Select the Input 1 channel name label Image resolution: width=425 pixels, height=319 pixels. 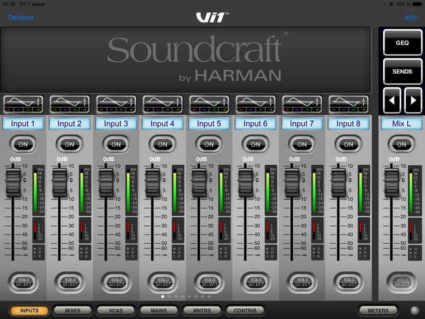pos(23,124)
